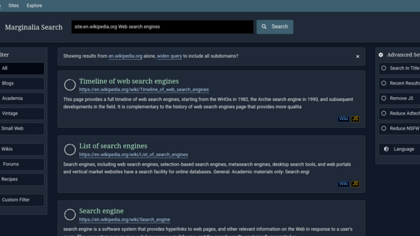Select the Forums filter

tap(22, 165)
